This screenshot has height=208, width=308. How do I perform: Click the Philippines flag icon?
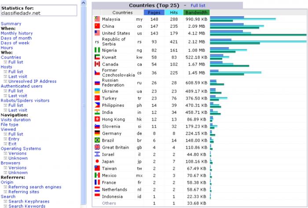tap(97, 105)
